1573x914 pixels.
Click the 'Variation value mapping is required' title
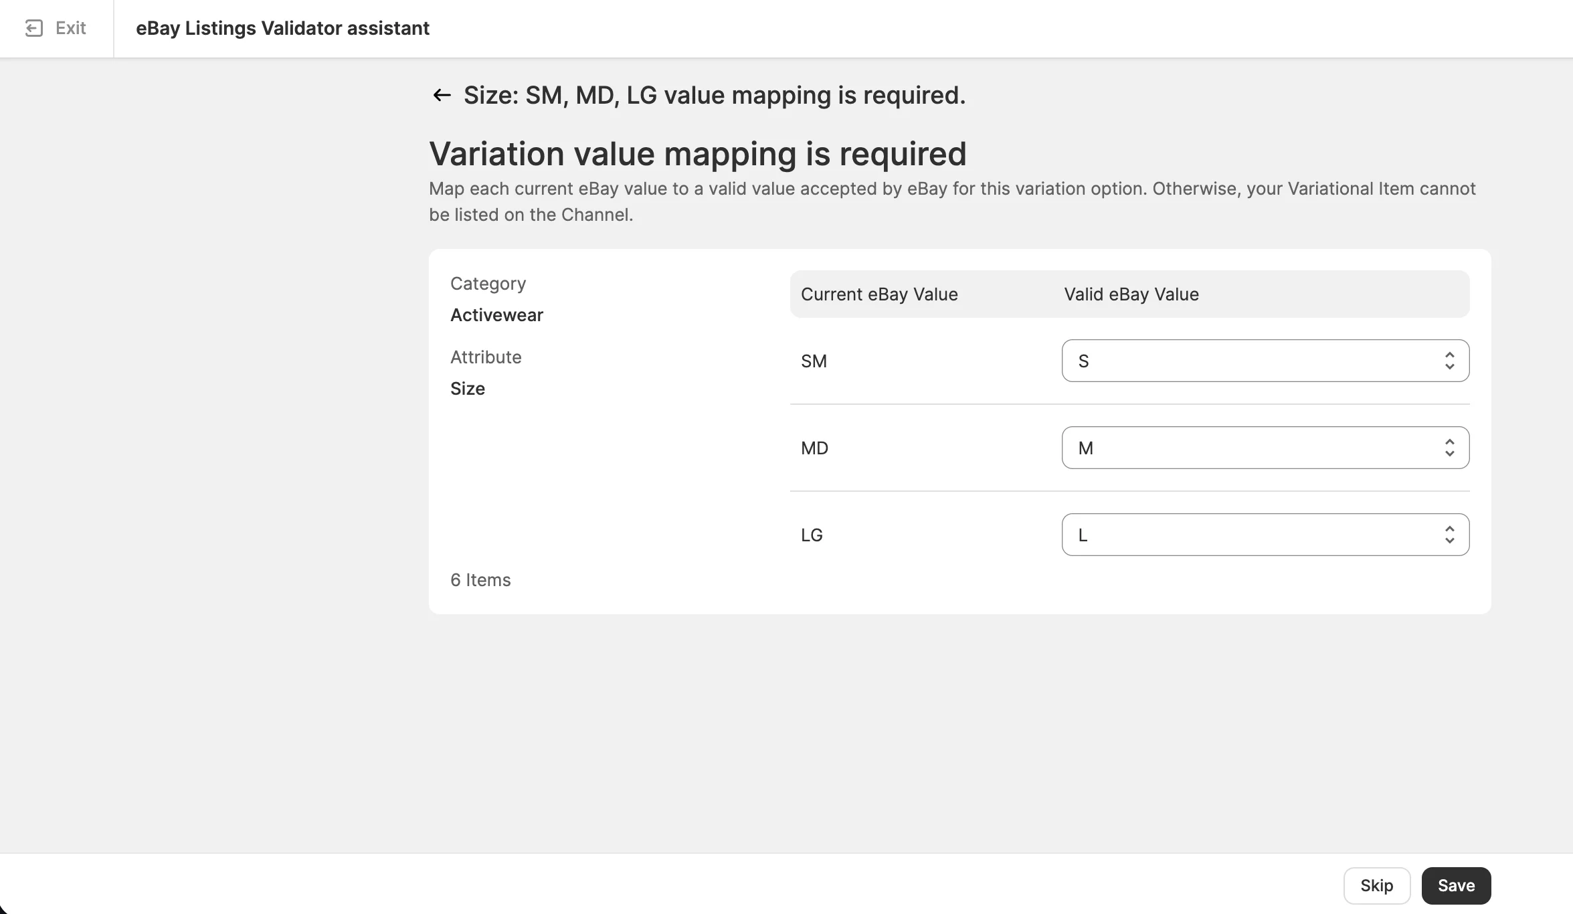click(x=698, y=154)
